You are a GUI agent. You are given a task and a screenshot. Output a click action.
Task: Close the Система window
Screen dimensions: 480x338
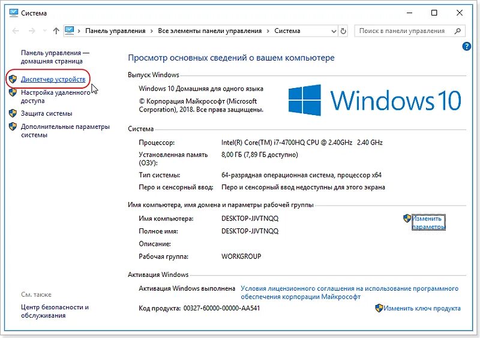(460, 13)
